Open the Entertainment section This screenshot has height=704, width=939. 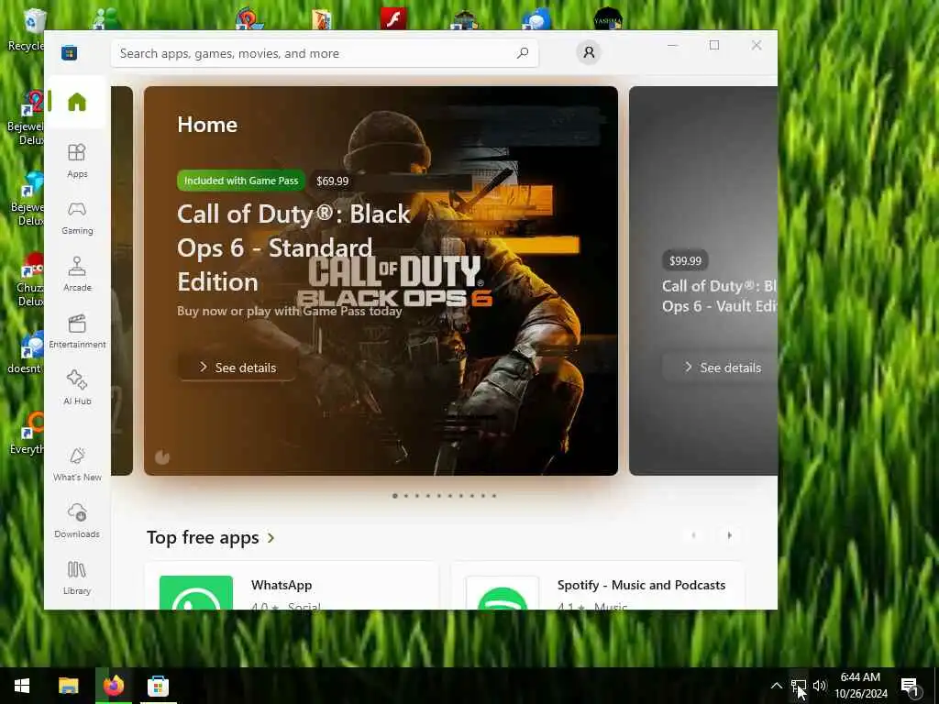point(77,331)
